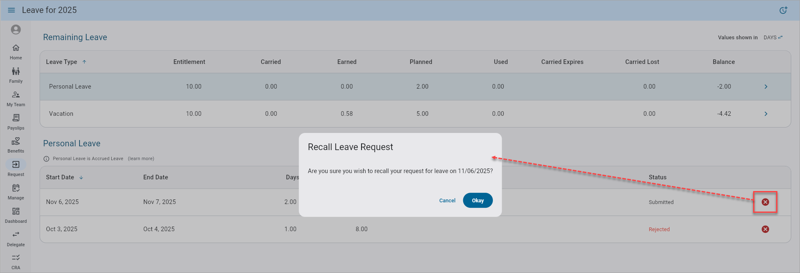
Task: Click the learn more link
Action: pos(141,159)
